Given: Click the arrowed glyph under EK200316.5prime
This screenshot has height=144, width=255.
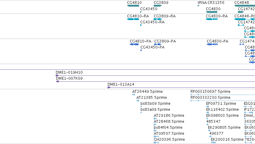Looking at the screenshot, I should pos(213,143).
